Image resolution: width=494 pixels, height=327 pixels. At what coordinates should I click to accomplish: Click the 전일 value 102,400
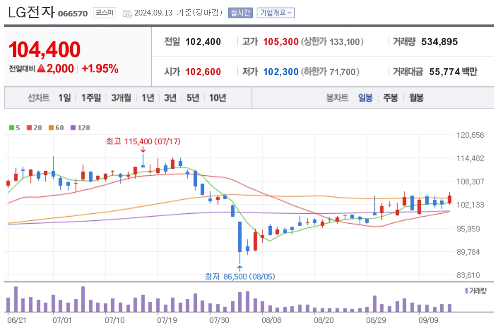(203, 41)
